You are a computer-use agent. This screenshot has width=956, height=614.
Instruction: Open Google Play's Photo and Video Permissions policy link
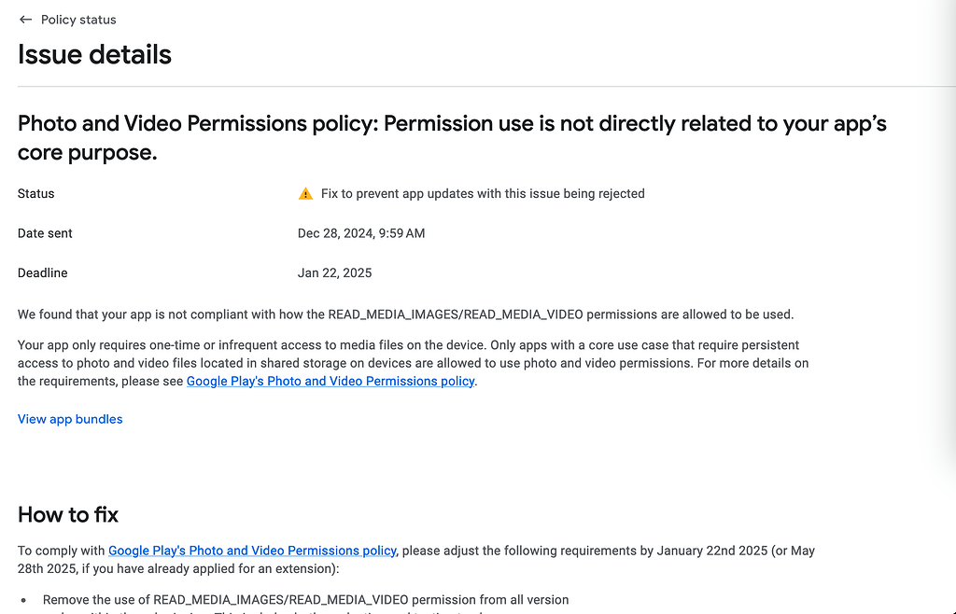click(x=330, y=381)
